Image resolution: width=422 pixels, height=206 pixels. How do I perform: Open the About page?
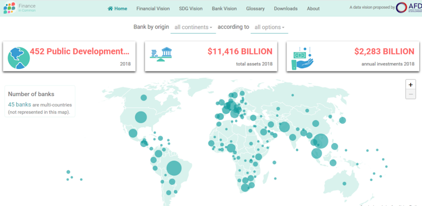click(313, 8)
